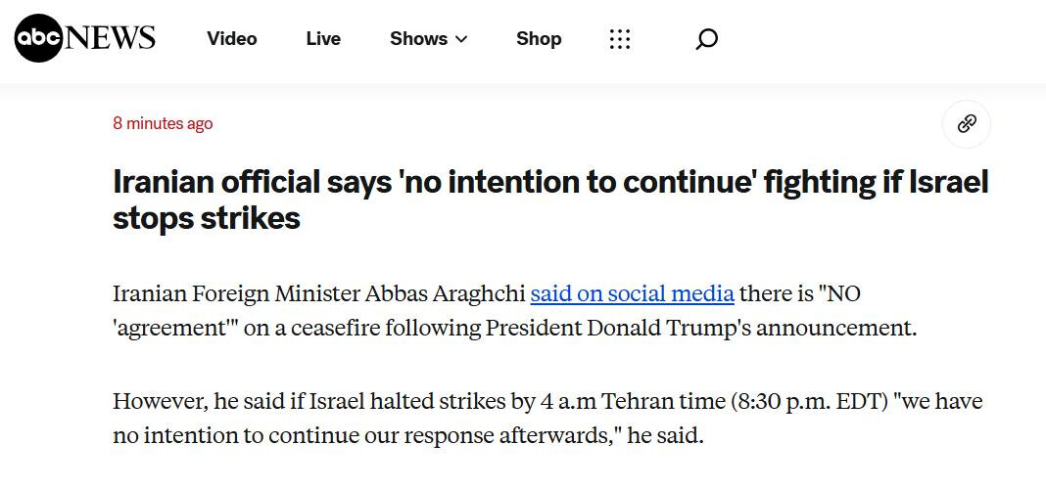
Task: Open the Shop navigation item
Action: pos(539,39)
